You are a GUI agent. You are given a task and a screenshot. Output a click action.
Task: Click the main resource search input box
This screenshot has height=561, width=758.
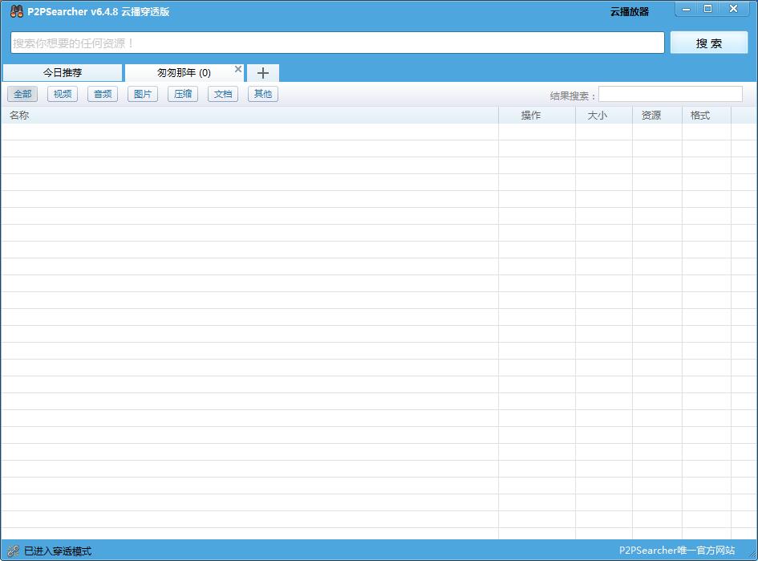pos(337,43)
